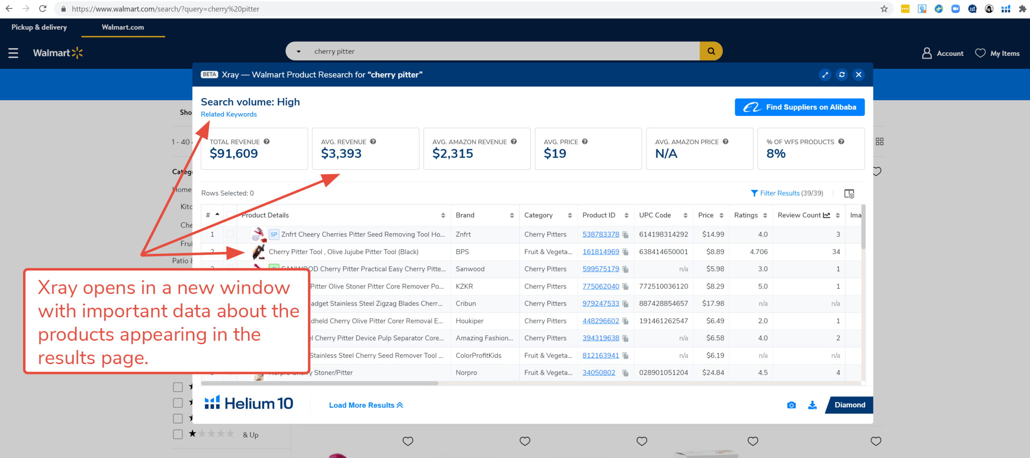
Task: Open the Related Keywords link
Action: [229, 114]
